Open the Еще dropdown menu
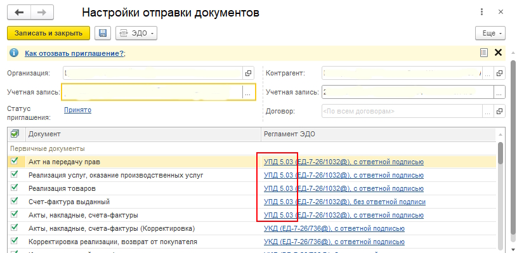 click(490, 33)
